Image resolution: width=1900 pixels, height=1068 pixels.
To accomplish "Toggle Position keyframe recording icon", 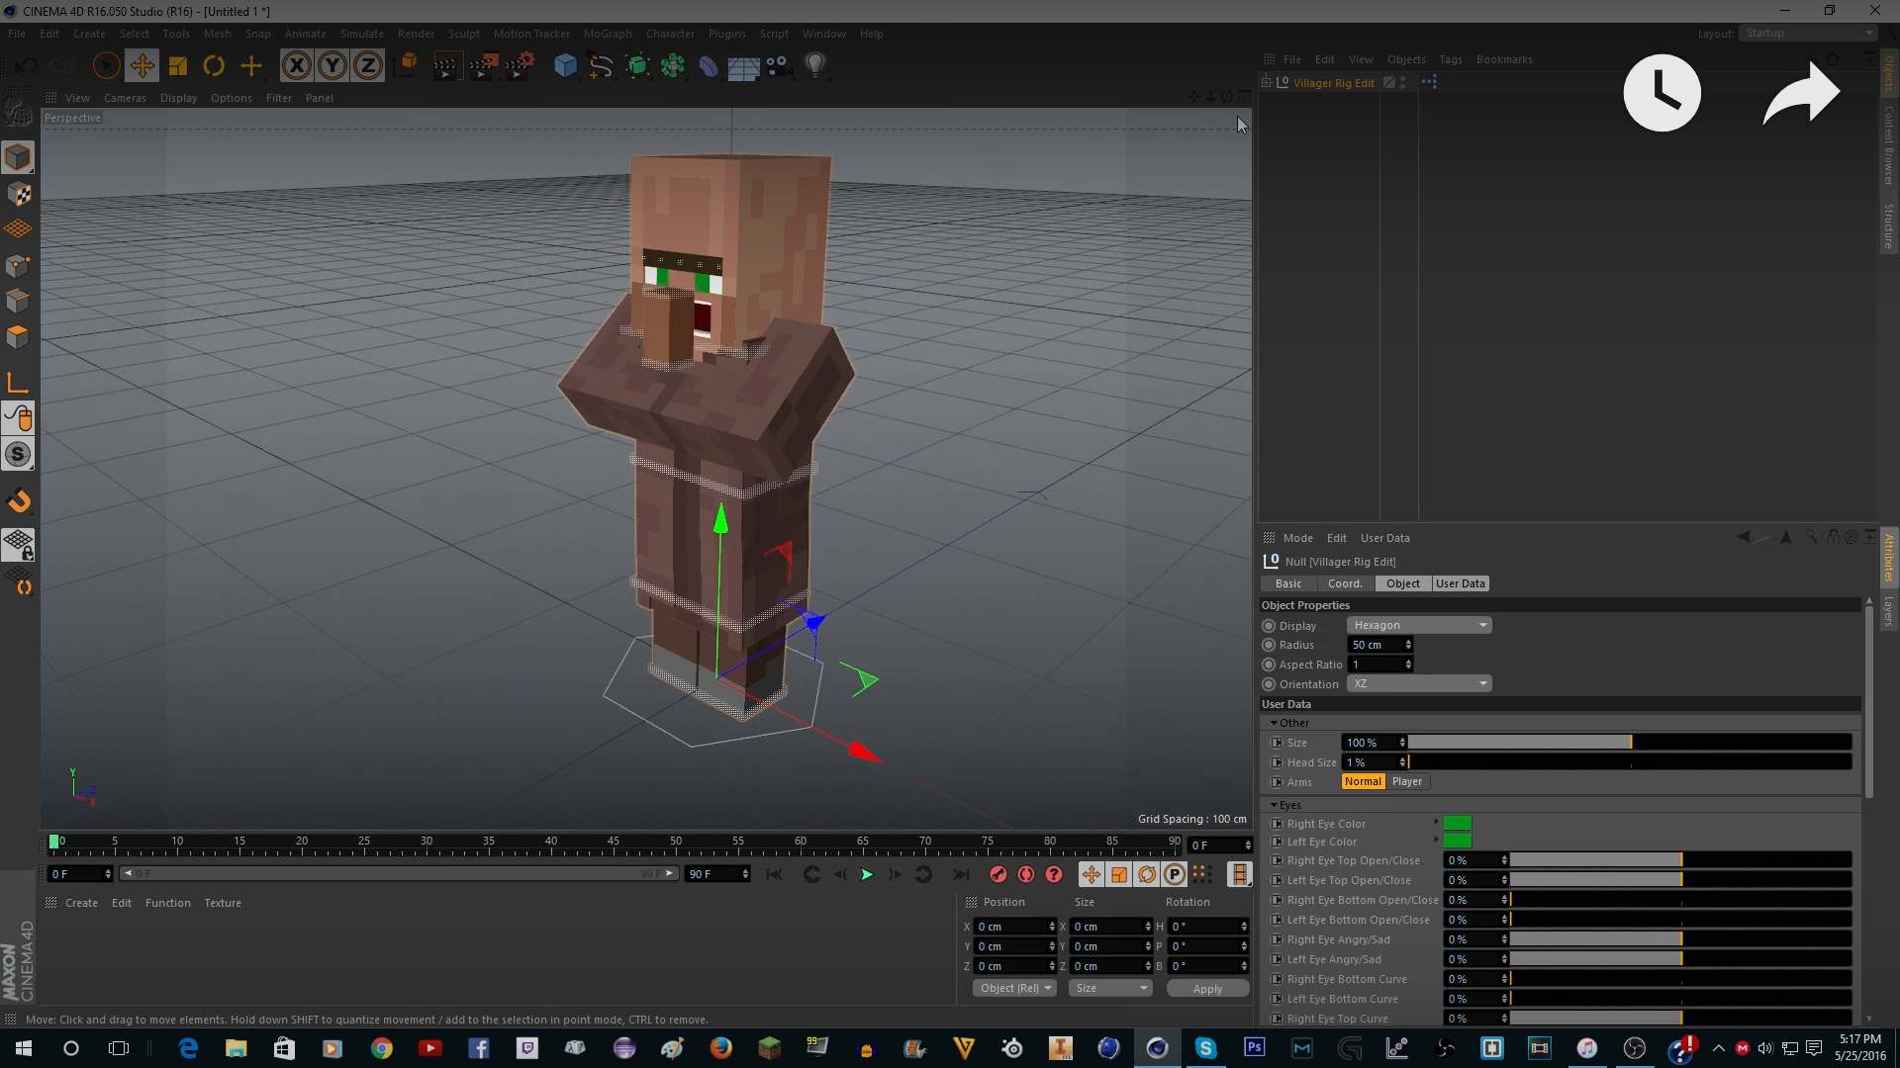I will [x=1091, y=874].
